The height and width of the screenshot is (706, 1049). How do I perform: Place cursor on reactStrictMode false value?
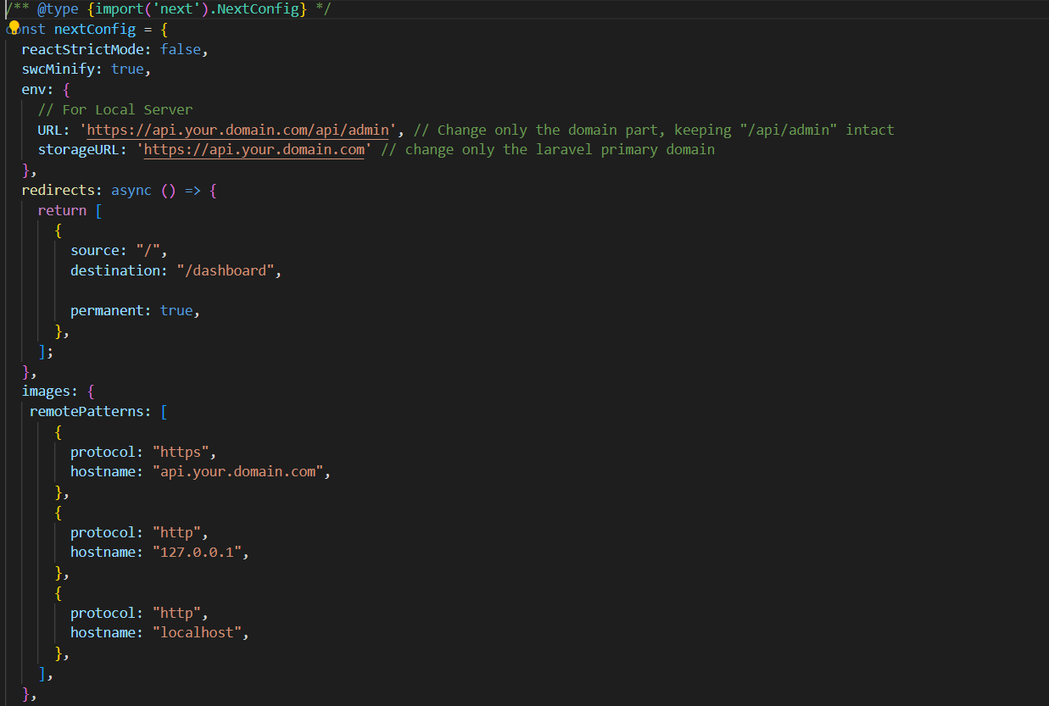click(x=180, y=50)
